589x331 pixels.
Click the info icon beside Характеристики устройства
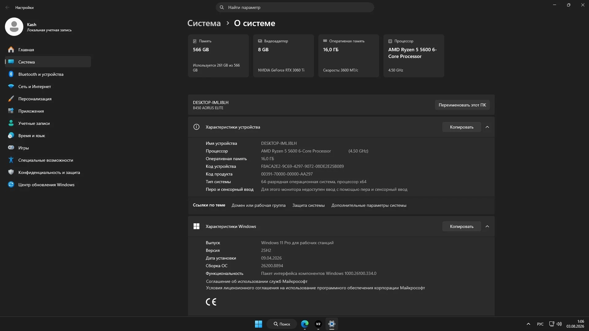(x=196, y=127)
